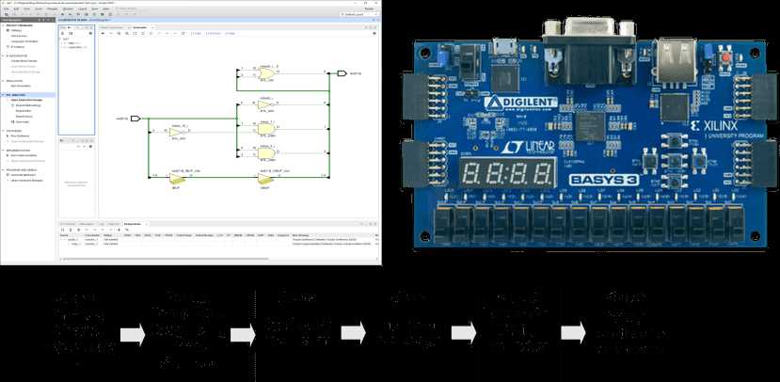Viewport: 780px width, 382px height.
Task: Open the Default Layout dropdown
Action: [360, 14]
